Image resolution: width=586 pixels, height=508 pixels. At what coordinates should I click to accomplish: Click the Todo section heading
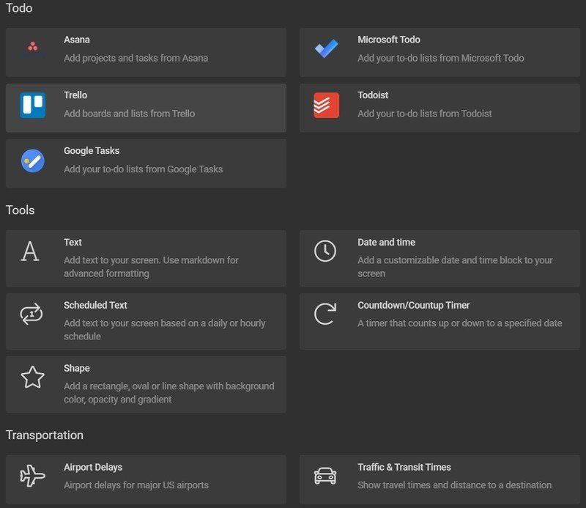tap(19, 8)
